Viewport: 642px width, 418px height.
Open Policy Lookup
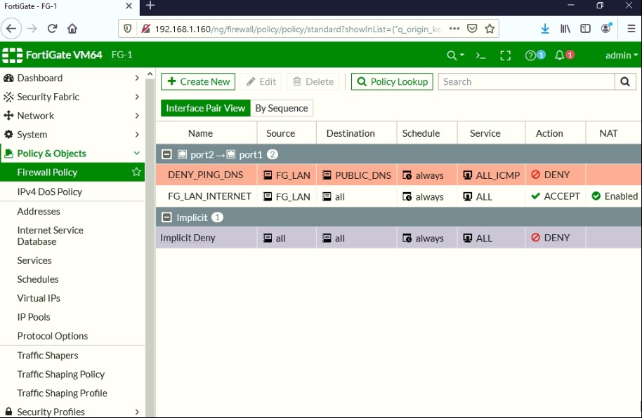[x=391, y=81]
